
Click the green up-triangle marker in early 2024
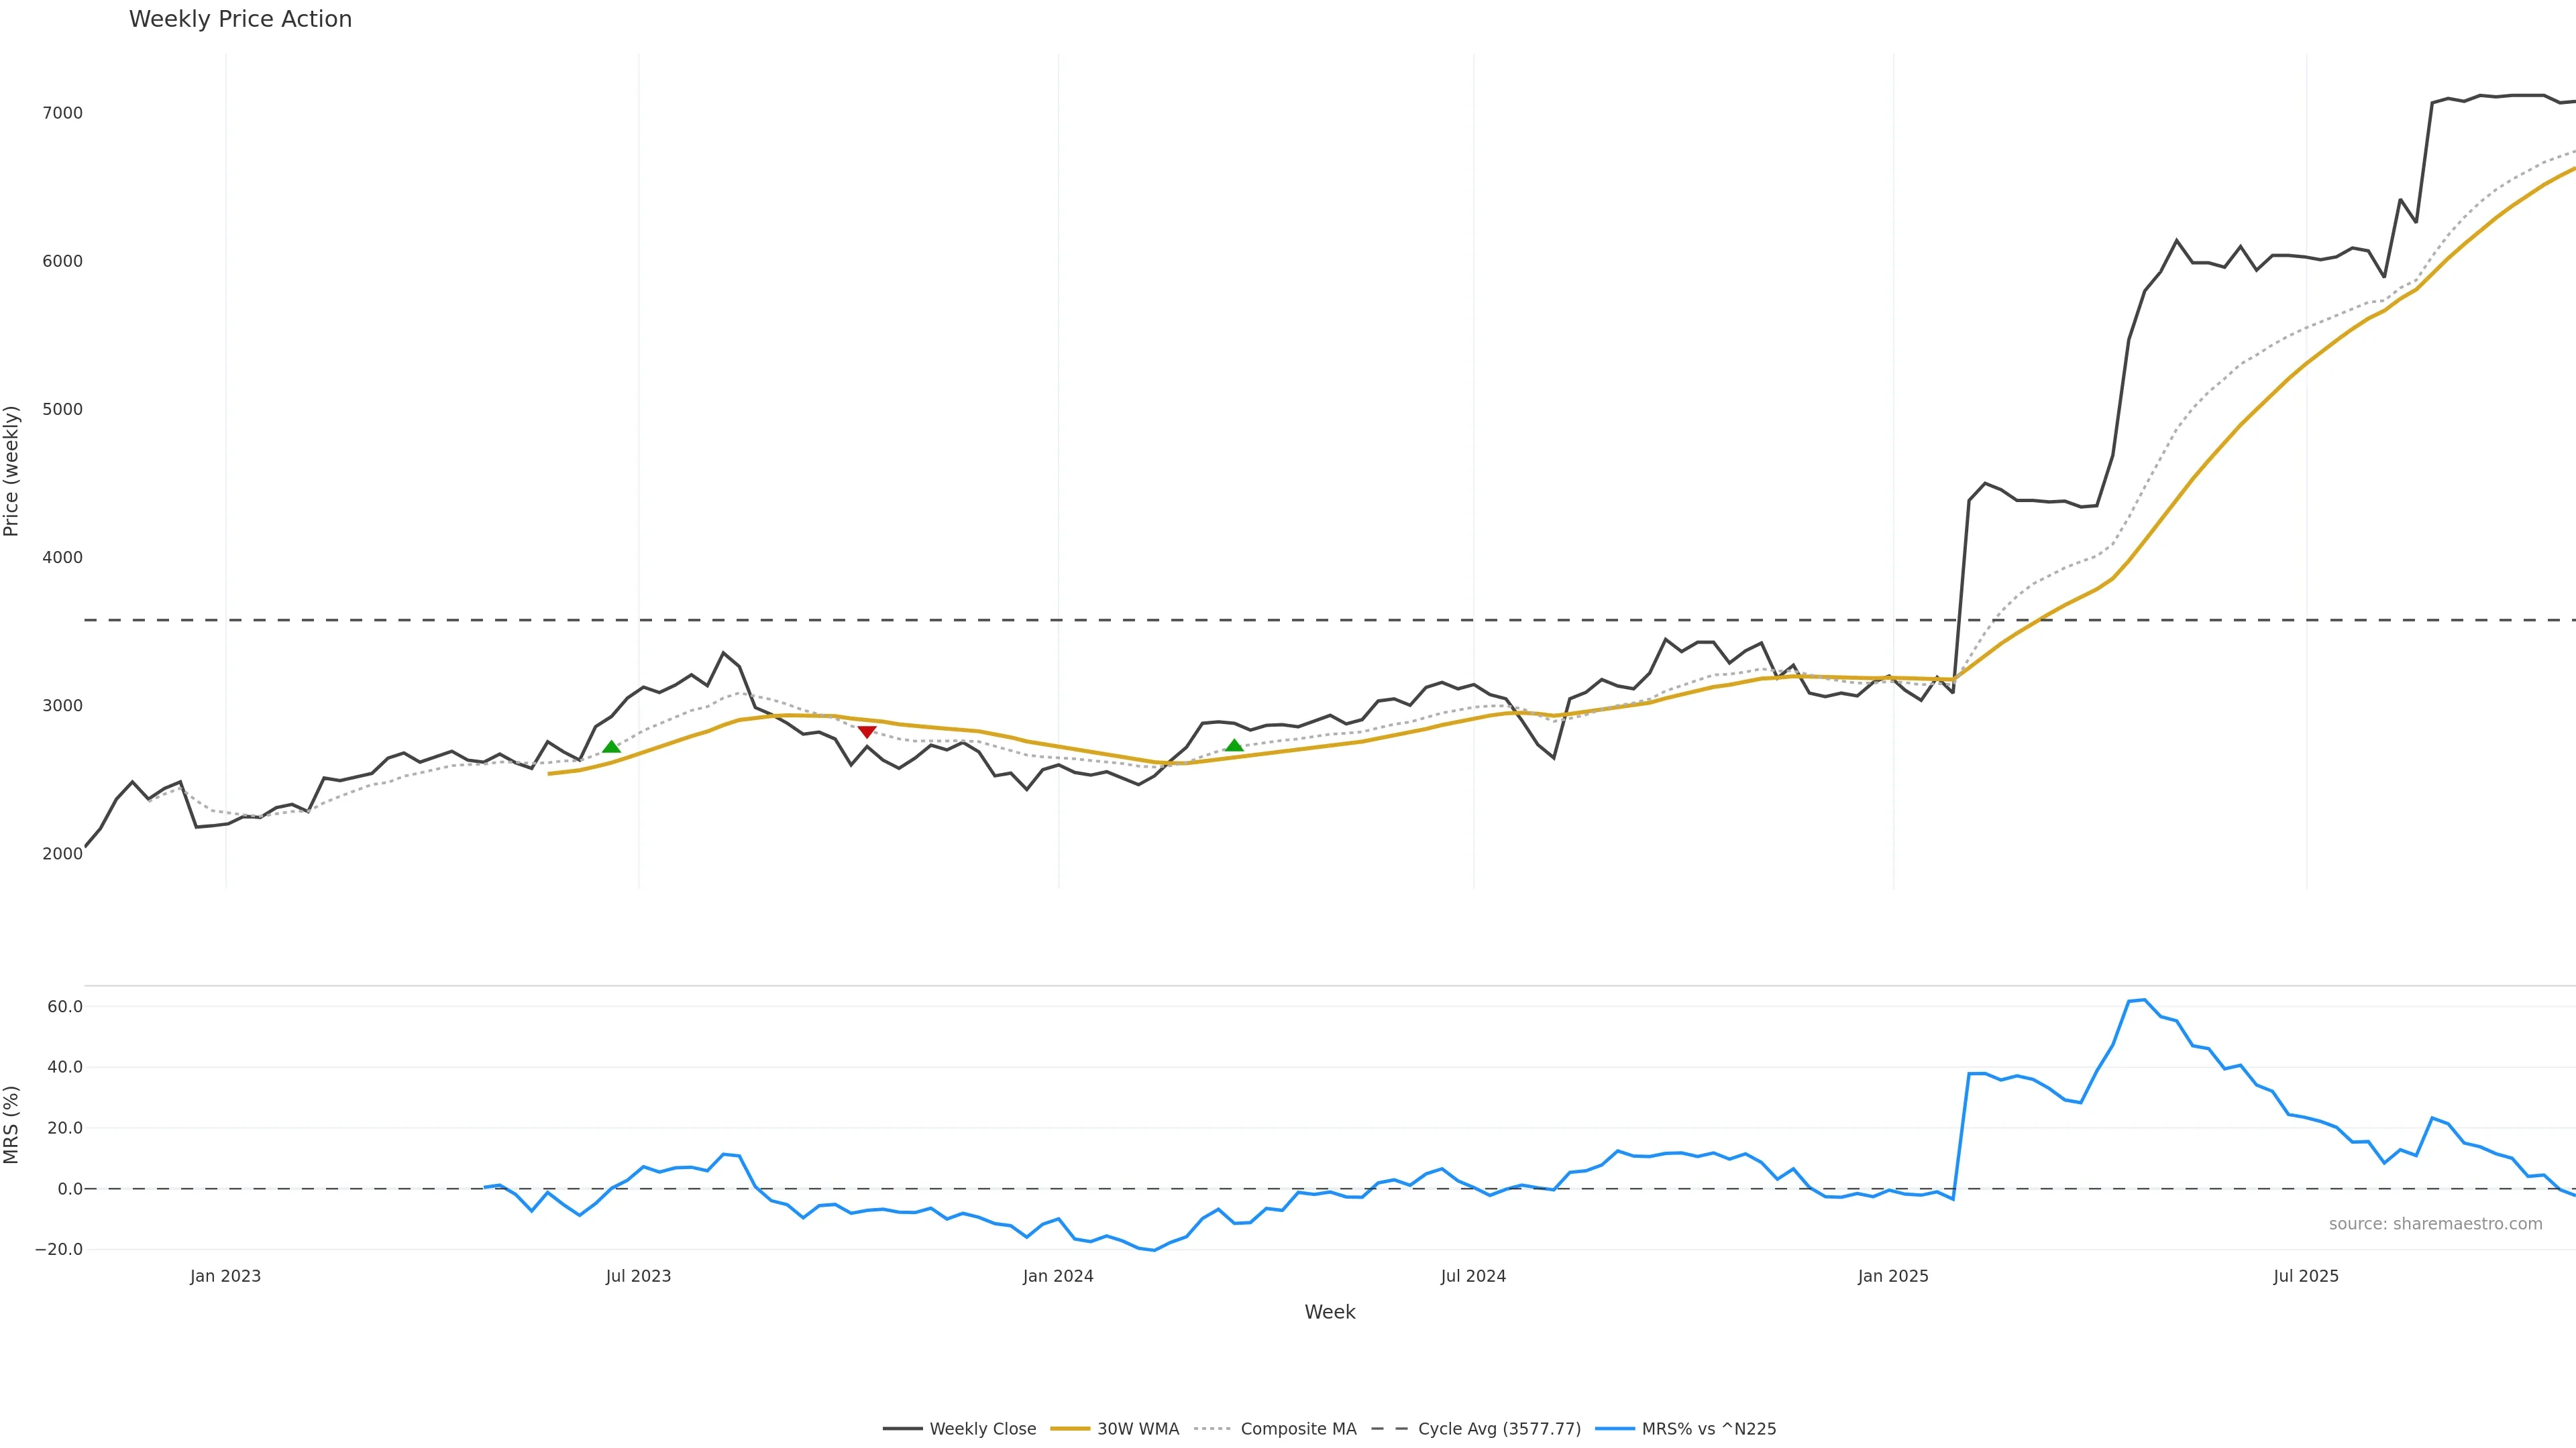(x=1234, y=745)
